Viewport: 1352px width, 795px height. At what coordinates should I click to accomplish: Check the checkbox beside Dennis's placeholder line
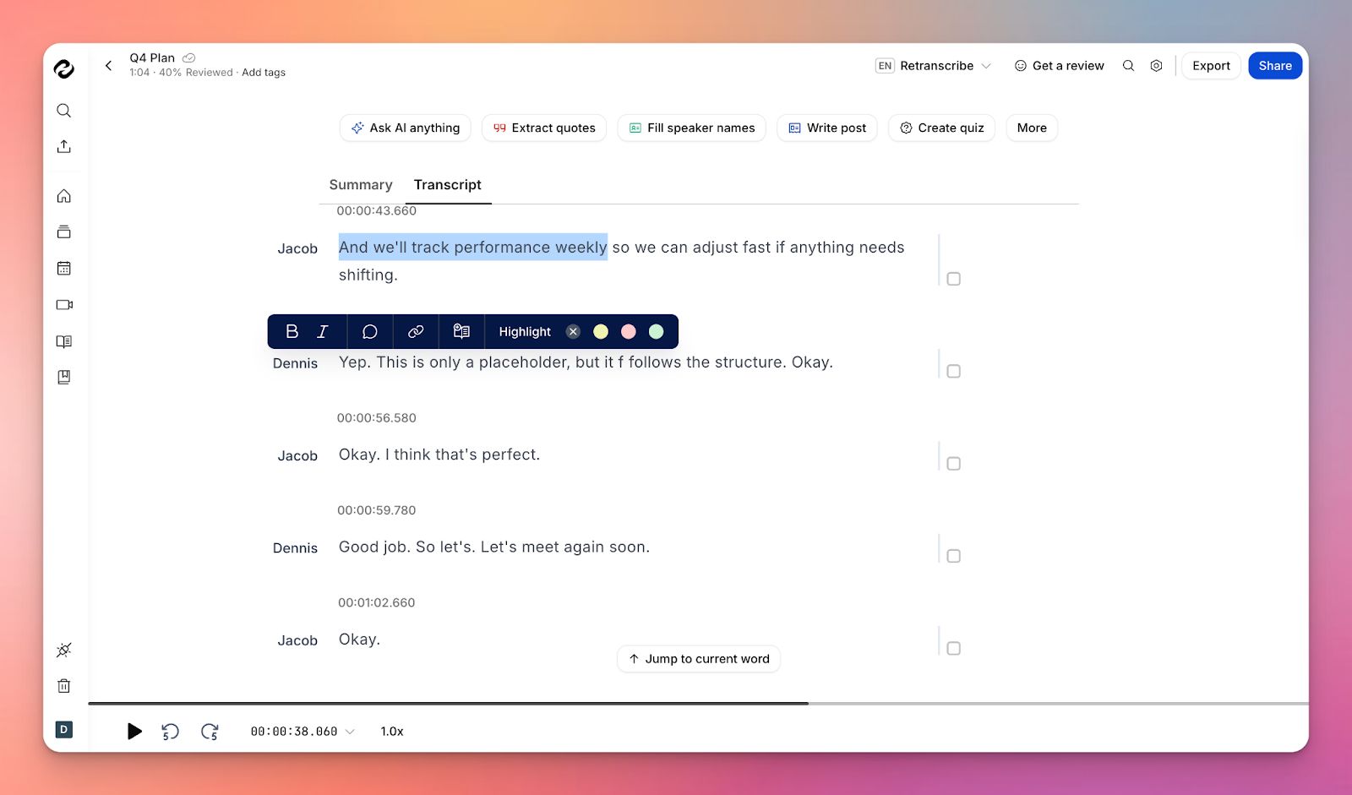tap(953, 370)
